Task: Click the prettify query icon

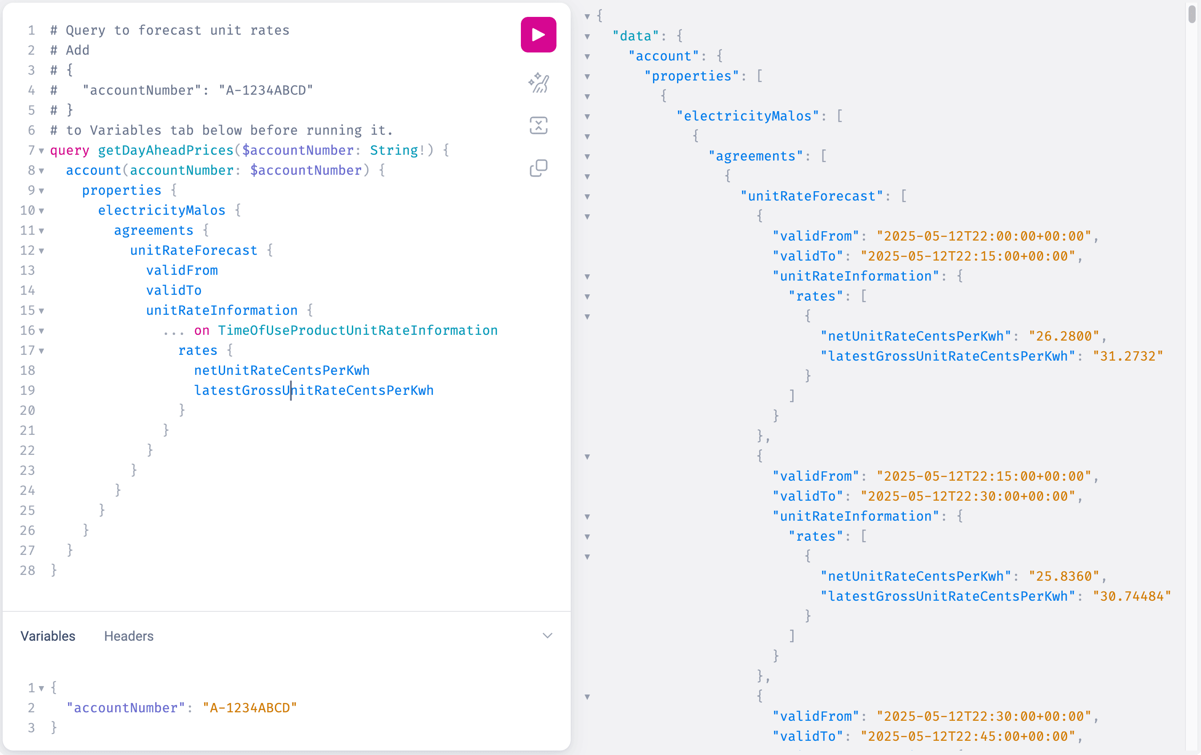Action: (x=538, y=83)
